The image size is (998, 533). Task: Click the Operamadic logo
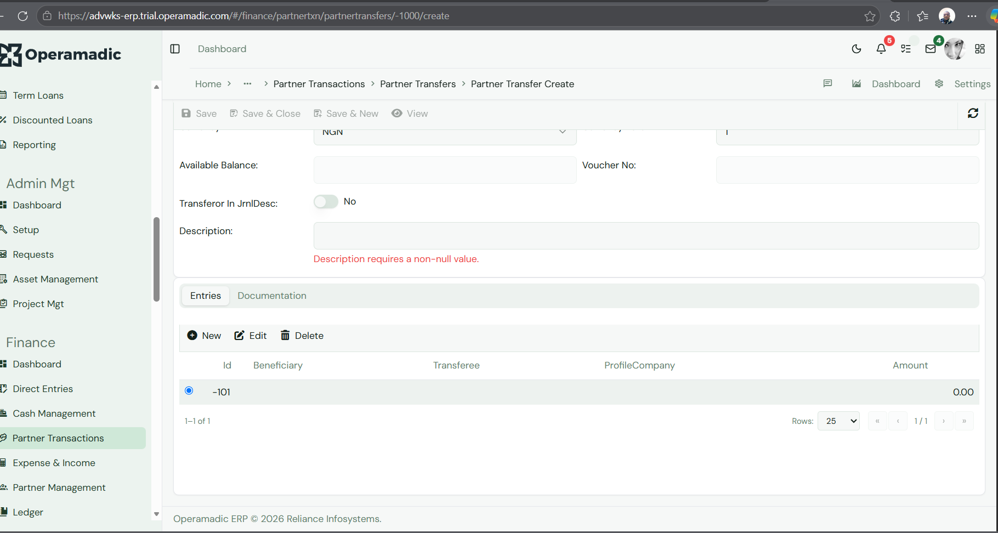pyautogui.click(x=61, y=54)
